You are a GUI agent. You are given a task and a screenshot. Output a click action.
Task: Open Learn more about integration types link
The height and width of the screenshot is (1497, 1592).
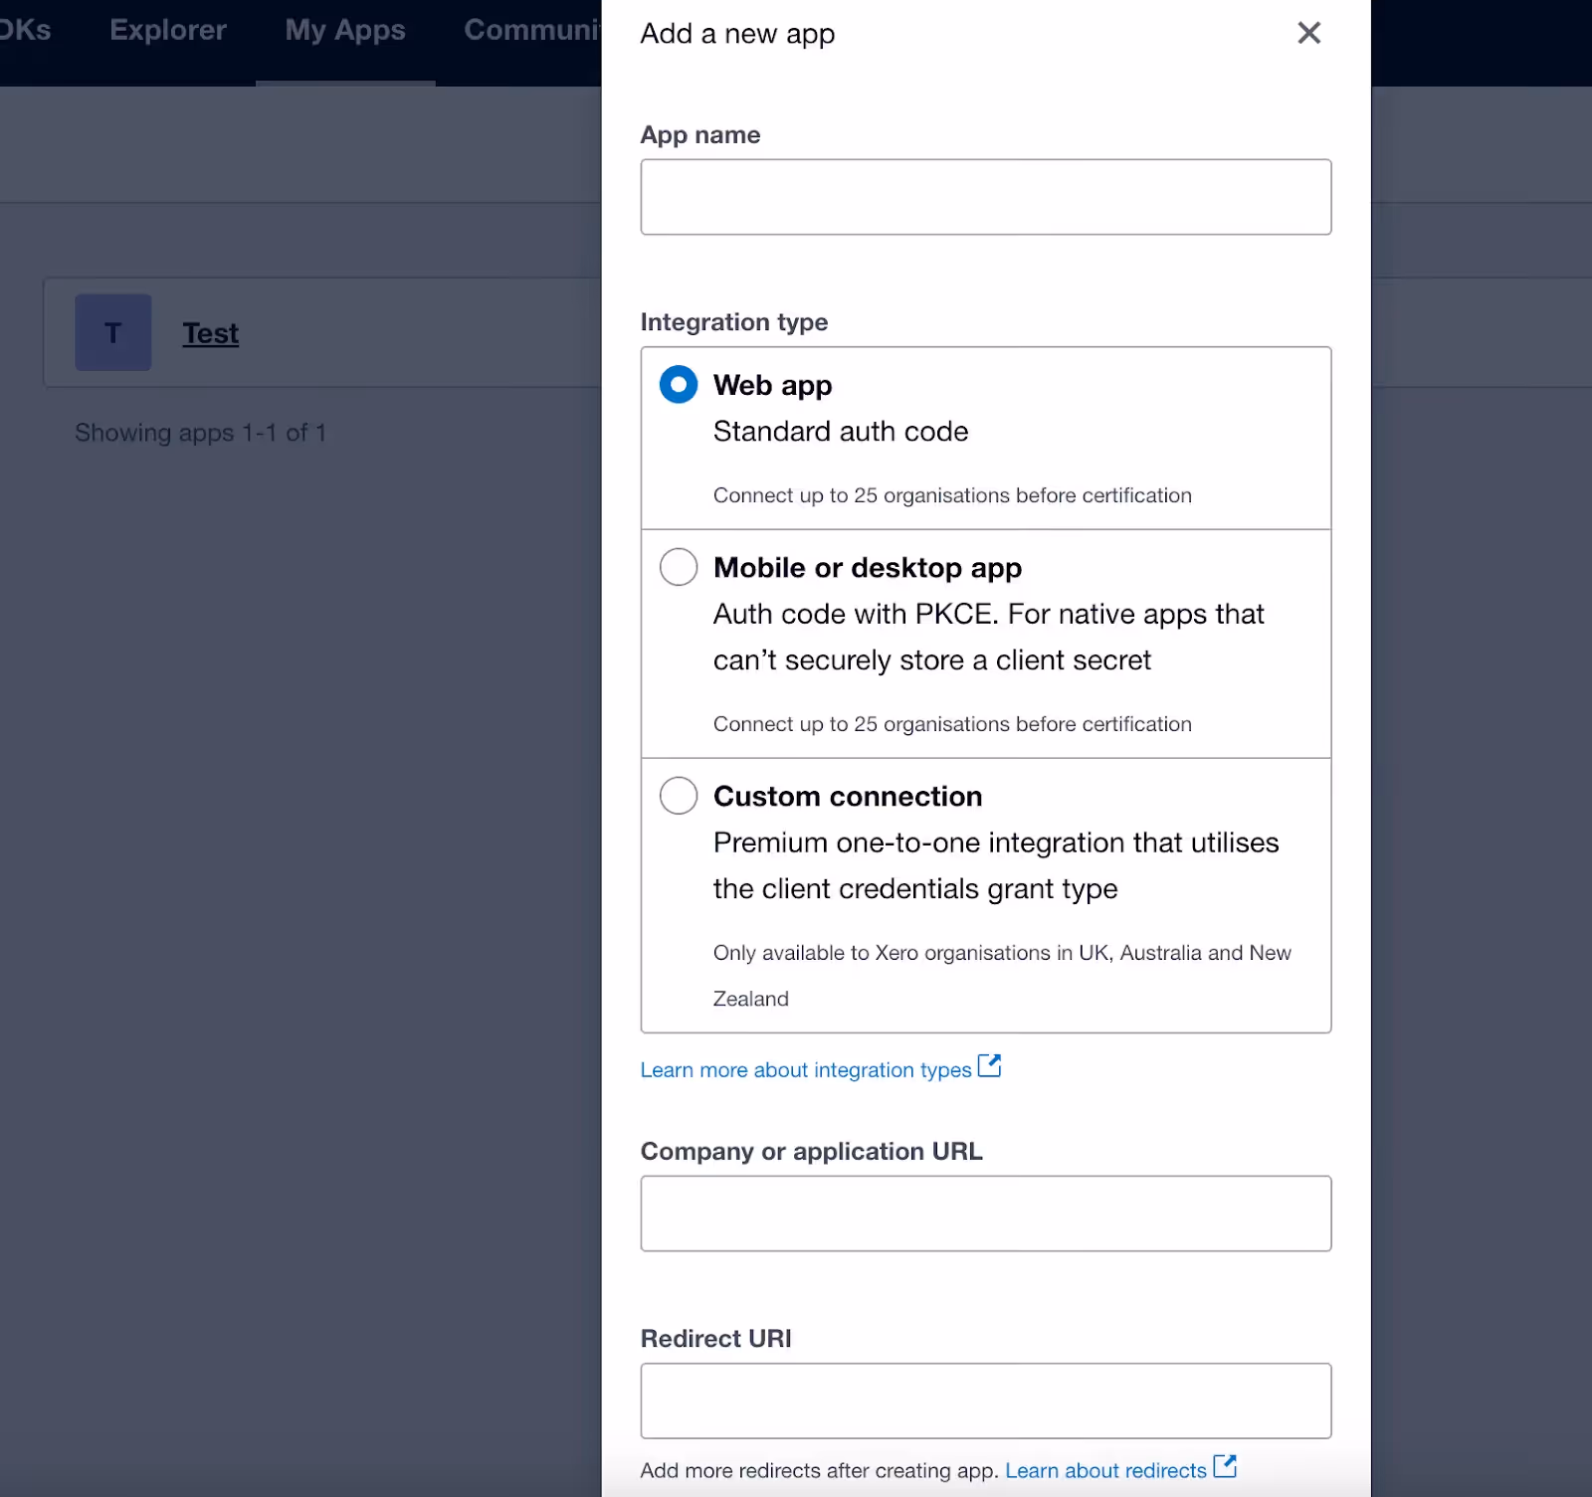pyautogui.click(x=806, y=1069)
